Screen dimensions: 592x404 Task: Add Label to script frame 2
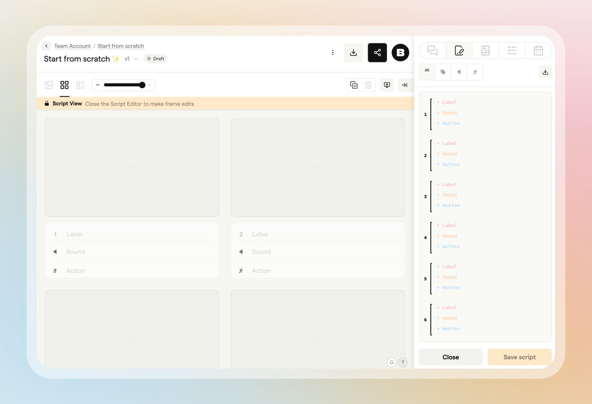pos(447,144)
